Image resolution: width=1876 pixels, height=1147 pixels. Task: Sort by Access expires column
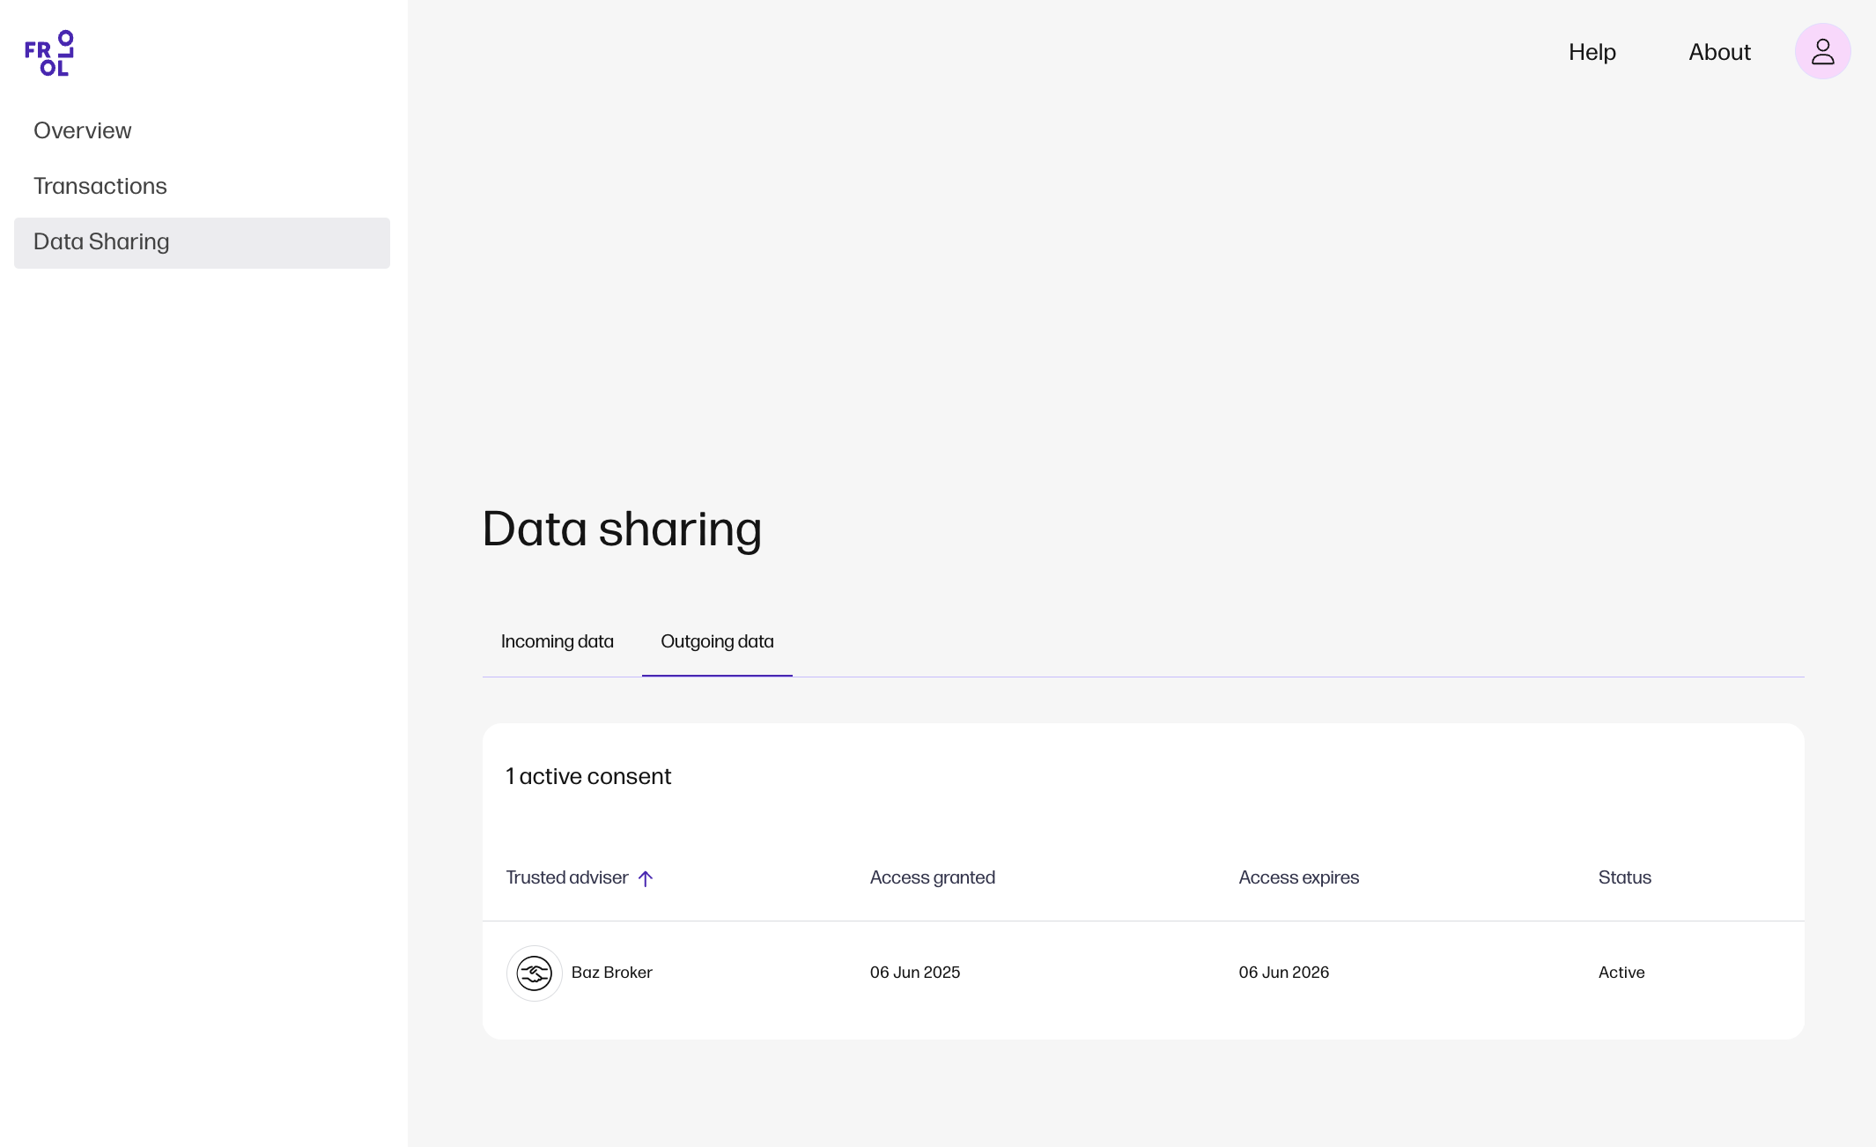pyautogui.click(x=1298, y=877)
